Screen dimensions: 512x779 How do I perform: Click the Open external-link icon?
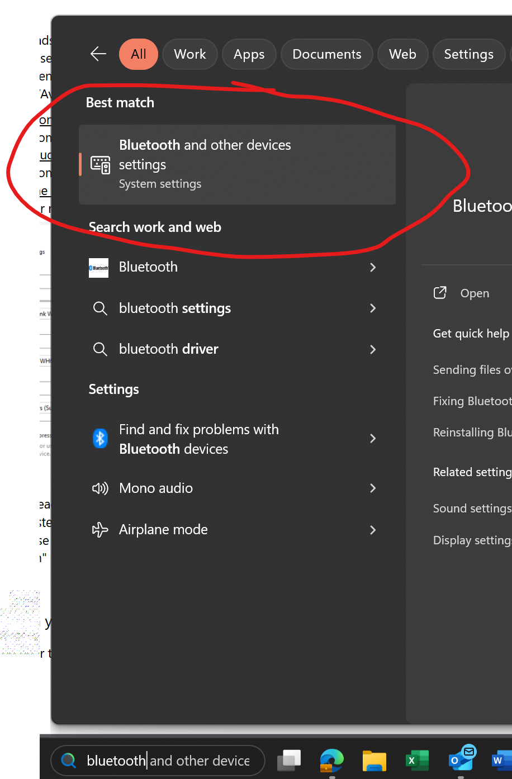click(x=440, y=293)
